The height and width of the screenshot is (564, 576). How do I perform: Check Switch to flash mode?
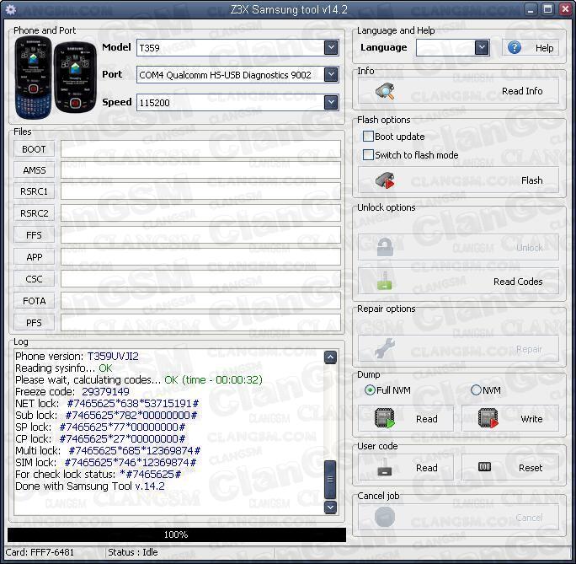368,155
